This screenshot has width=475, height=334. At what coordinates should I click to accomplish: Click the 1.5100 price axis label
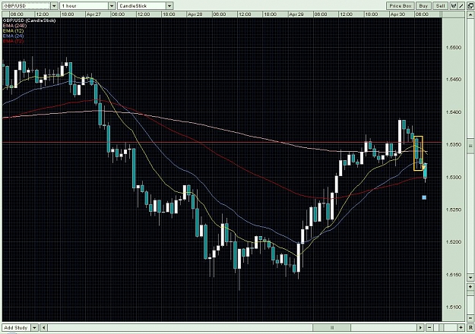454,307
